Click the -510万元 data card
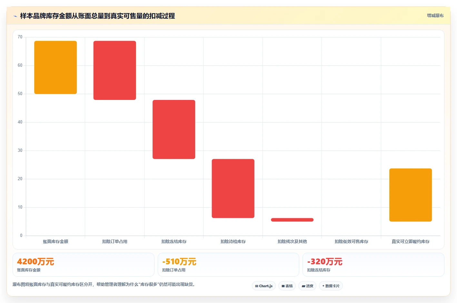Image resolution: width=457 pixels, height=303 pixels. [x=228, y=265]
